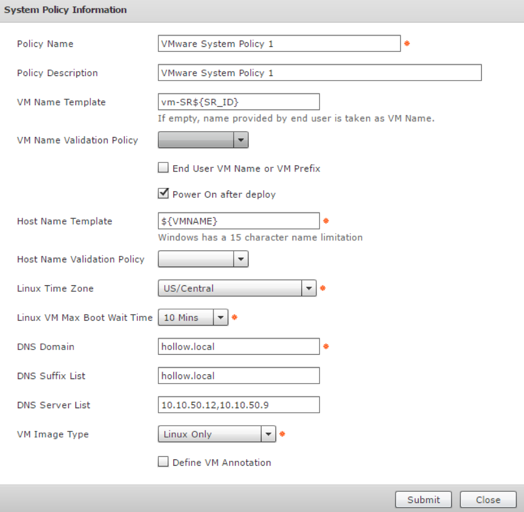Click the Close button

tap(488, 500)
